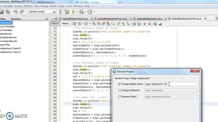
Task: Click Toggle Bookmark icon
Action: point(128,24)
